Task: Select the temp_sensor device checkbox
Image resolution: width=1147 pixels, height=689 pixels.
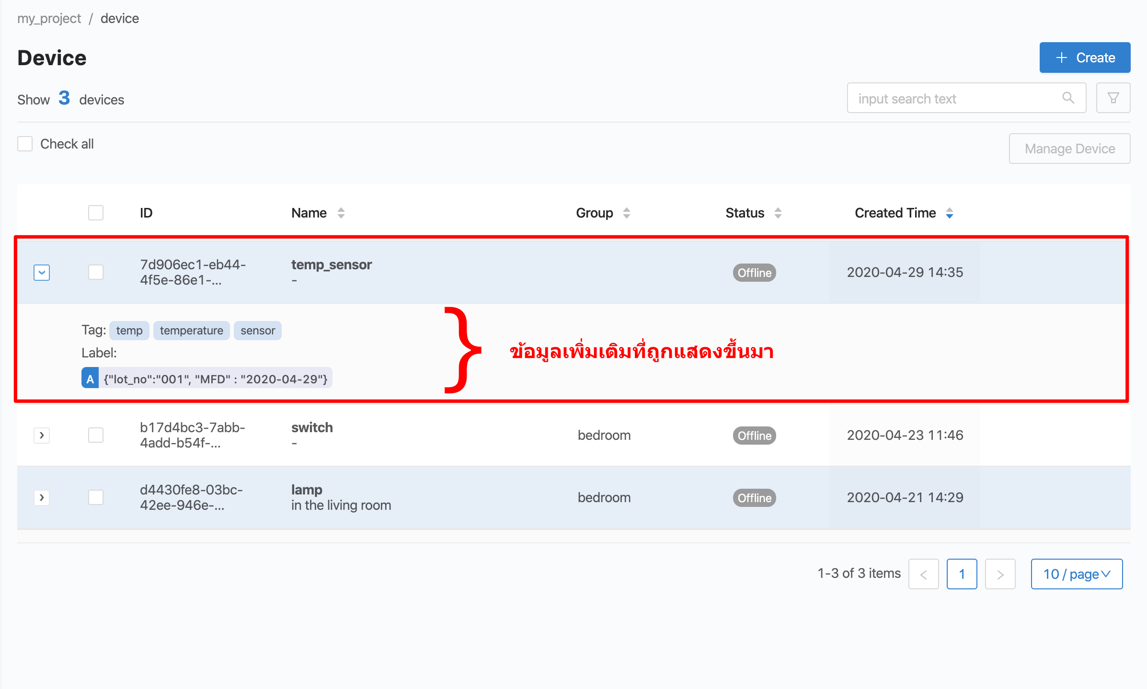Action: pos(96,272)
